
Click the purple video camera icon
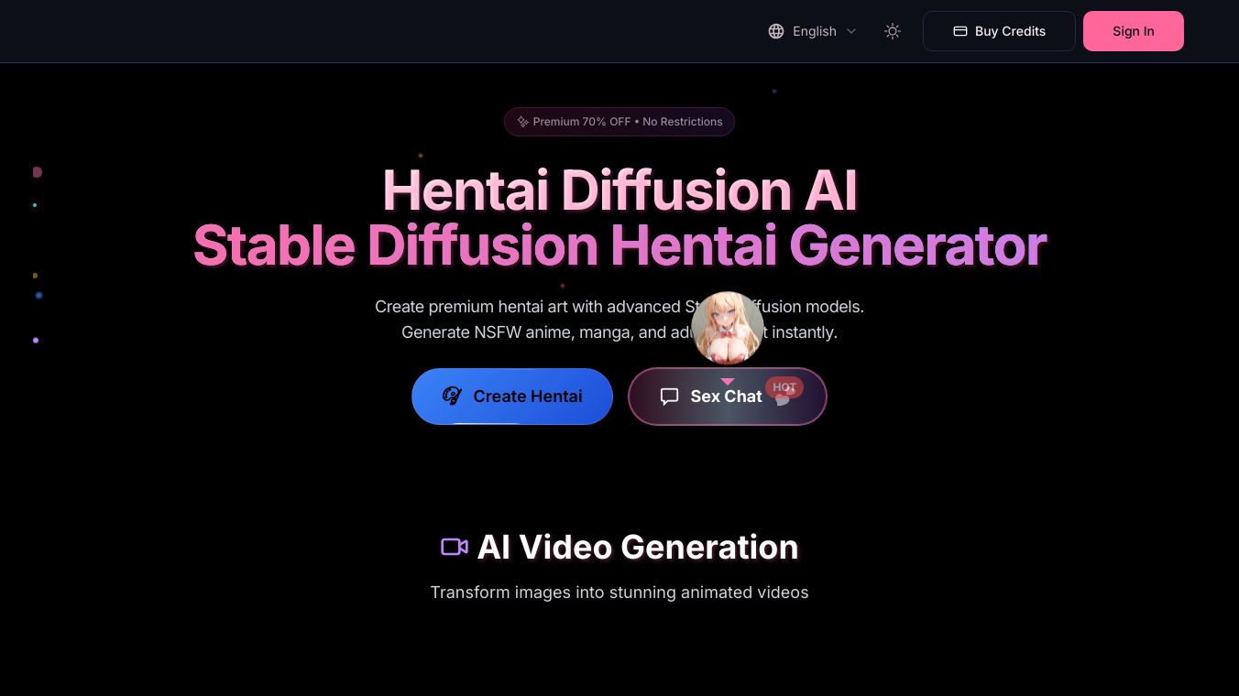(x=455, y=547)
